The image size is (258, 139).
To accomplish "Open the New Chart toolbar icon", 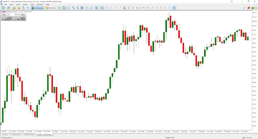I will (x=3, y=8).
